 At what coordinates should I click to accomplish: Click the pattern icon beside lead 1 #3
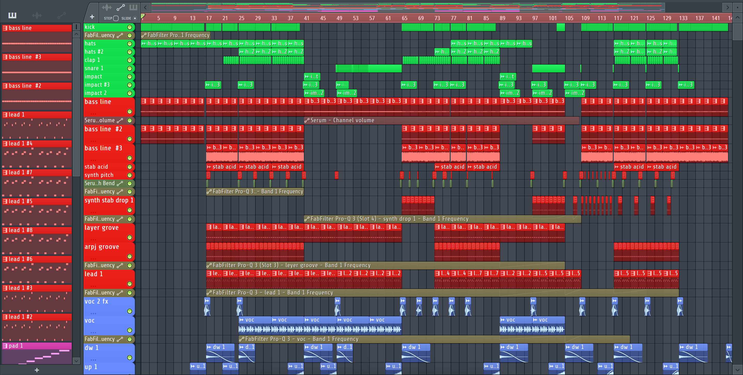[5, 288]
